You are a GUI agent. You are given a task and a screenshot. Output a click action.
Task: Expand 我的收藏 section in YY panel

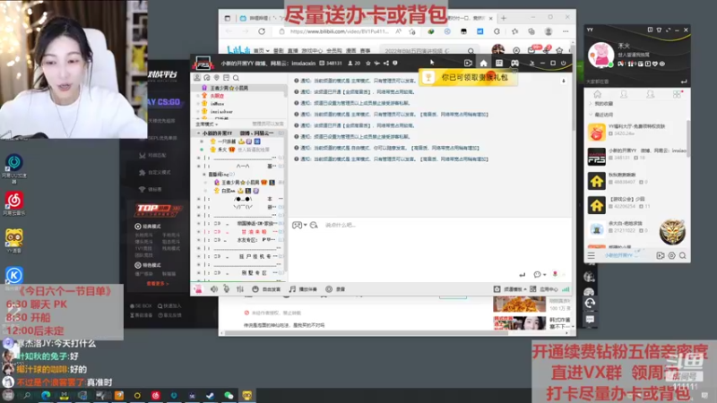[x=591, y=104]
